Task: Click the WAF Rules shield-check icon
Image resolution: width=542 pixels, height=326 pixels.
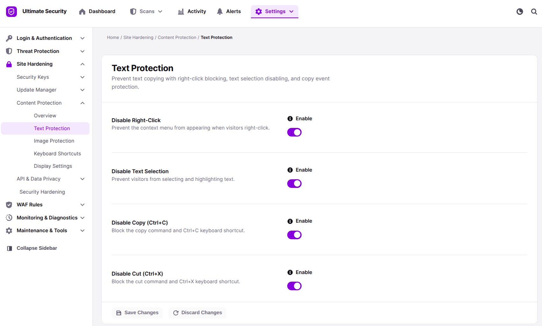Action: tap(9, 205)
